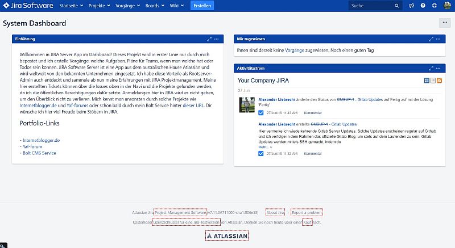Open the Wiki dropdown menu
The image size is (455, 248).
[177, 6]
